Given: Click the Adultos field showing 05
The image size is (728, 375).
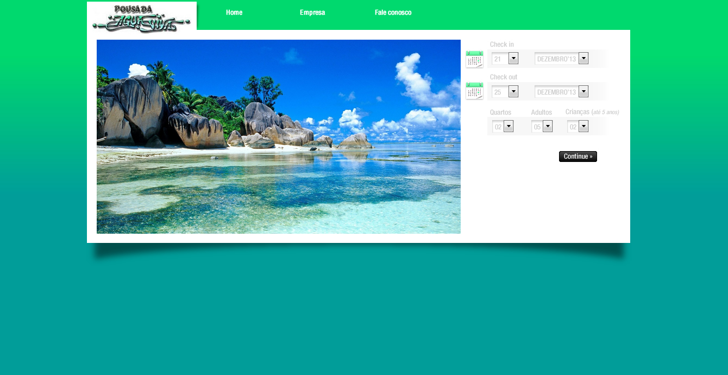Looking at the screenshot, I should 537,127.
